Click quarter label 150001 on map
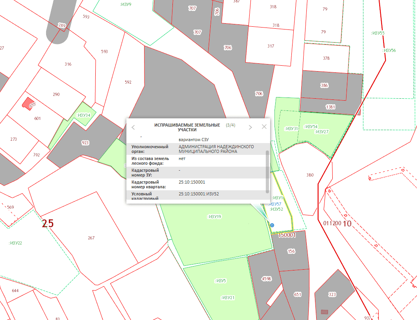Image resolution: width=417 pixels, height=320 pixels. click(x=287, y=235)
